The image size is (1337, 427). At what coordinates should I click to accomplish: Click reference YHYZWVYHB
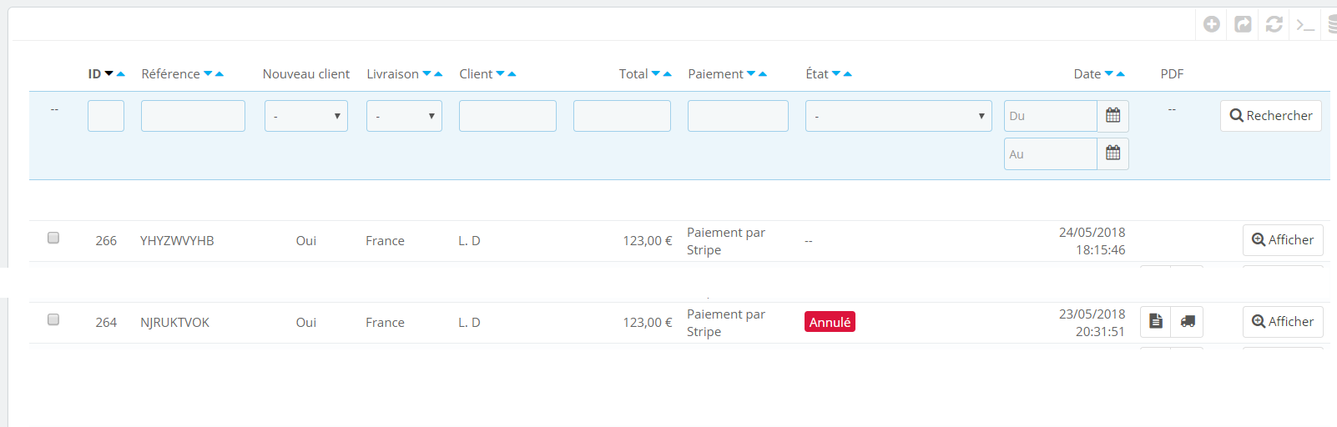pos(177,241)
